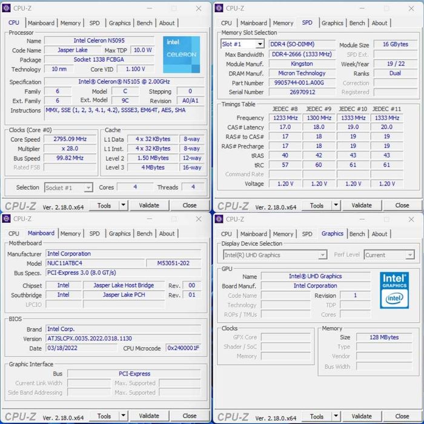The height and width of the screenshot is (424, 424).
Task: Open the Mainboard tab in the CPU window
Action: coord(41,23)
